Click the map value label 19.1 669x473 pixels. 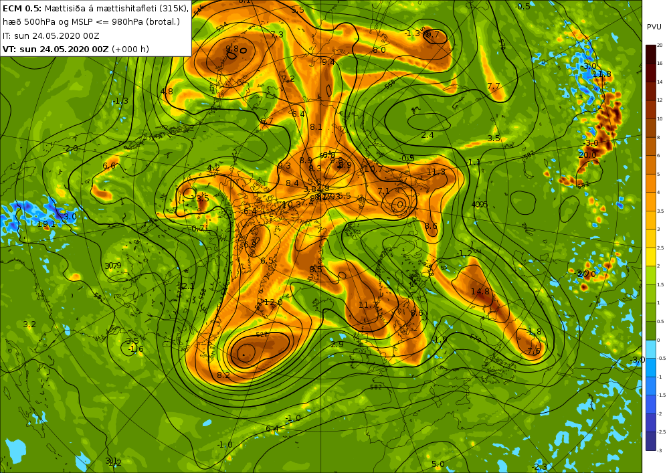[46, 224]
